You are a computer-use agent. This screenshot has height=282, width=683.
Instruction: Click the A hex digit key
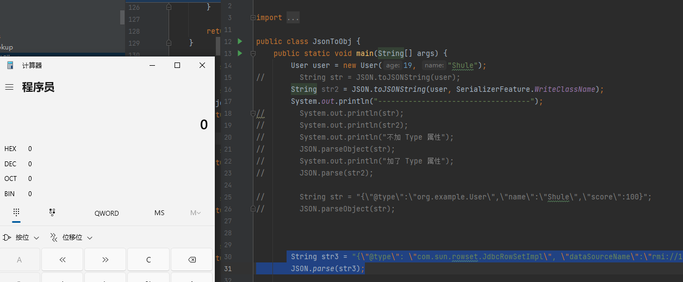point(20,260)
